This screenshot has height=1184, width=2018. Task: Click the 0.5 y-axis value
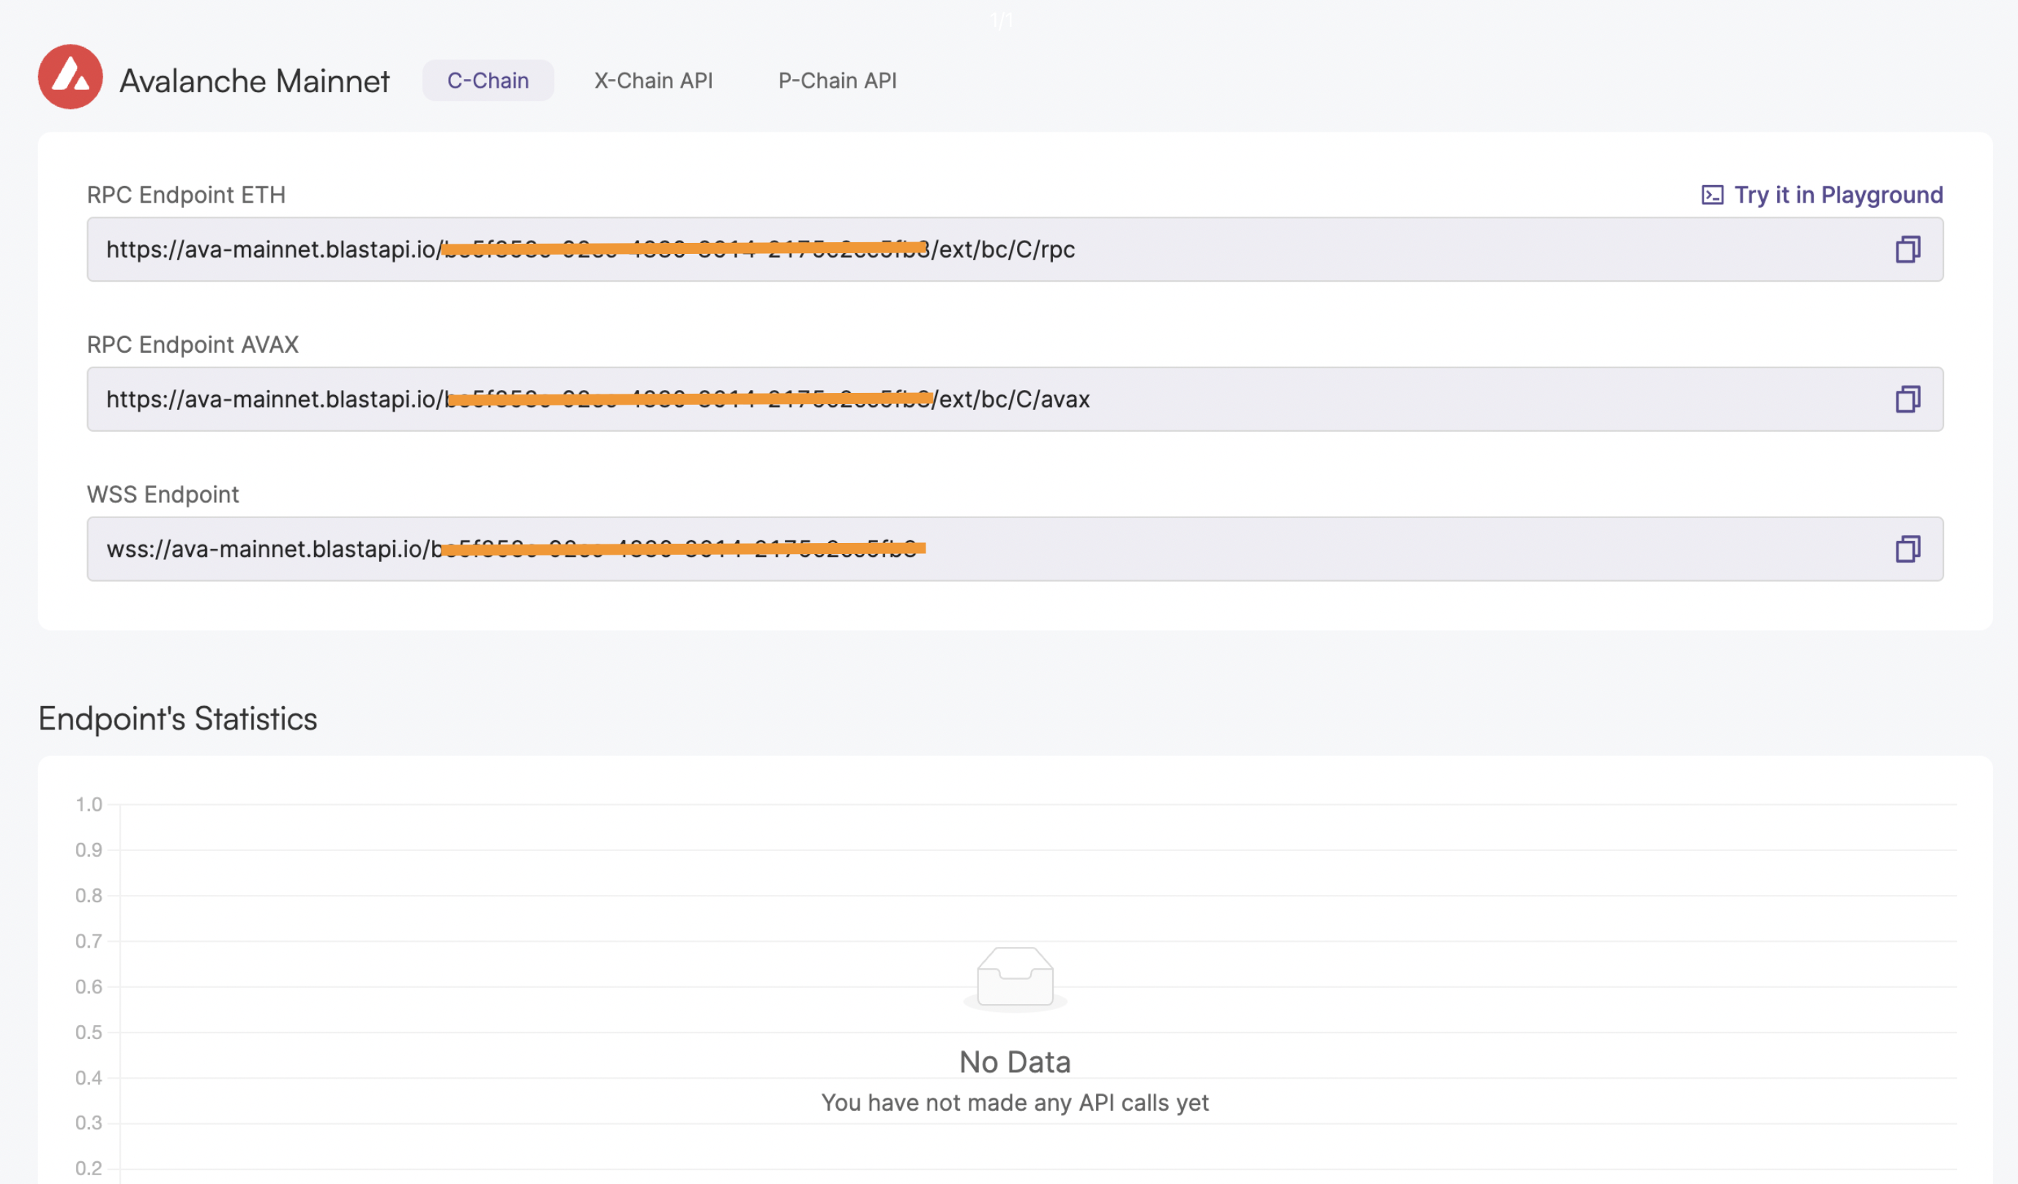89,1033
